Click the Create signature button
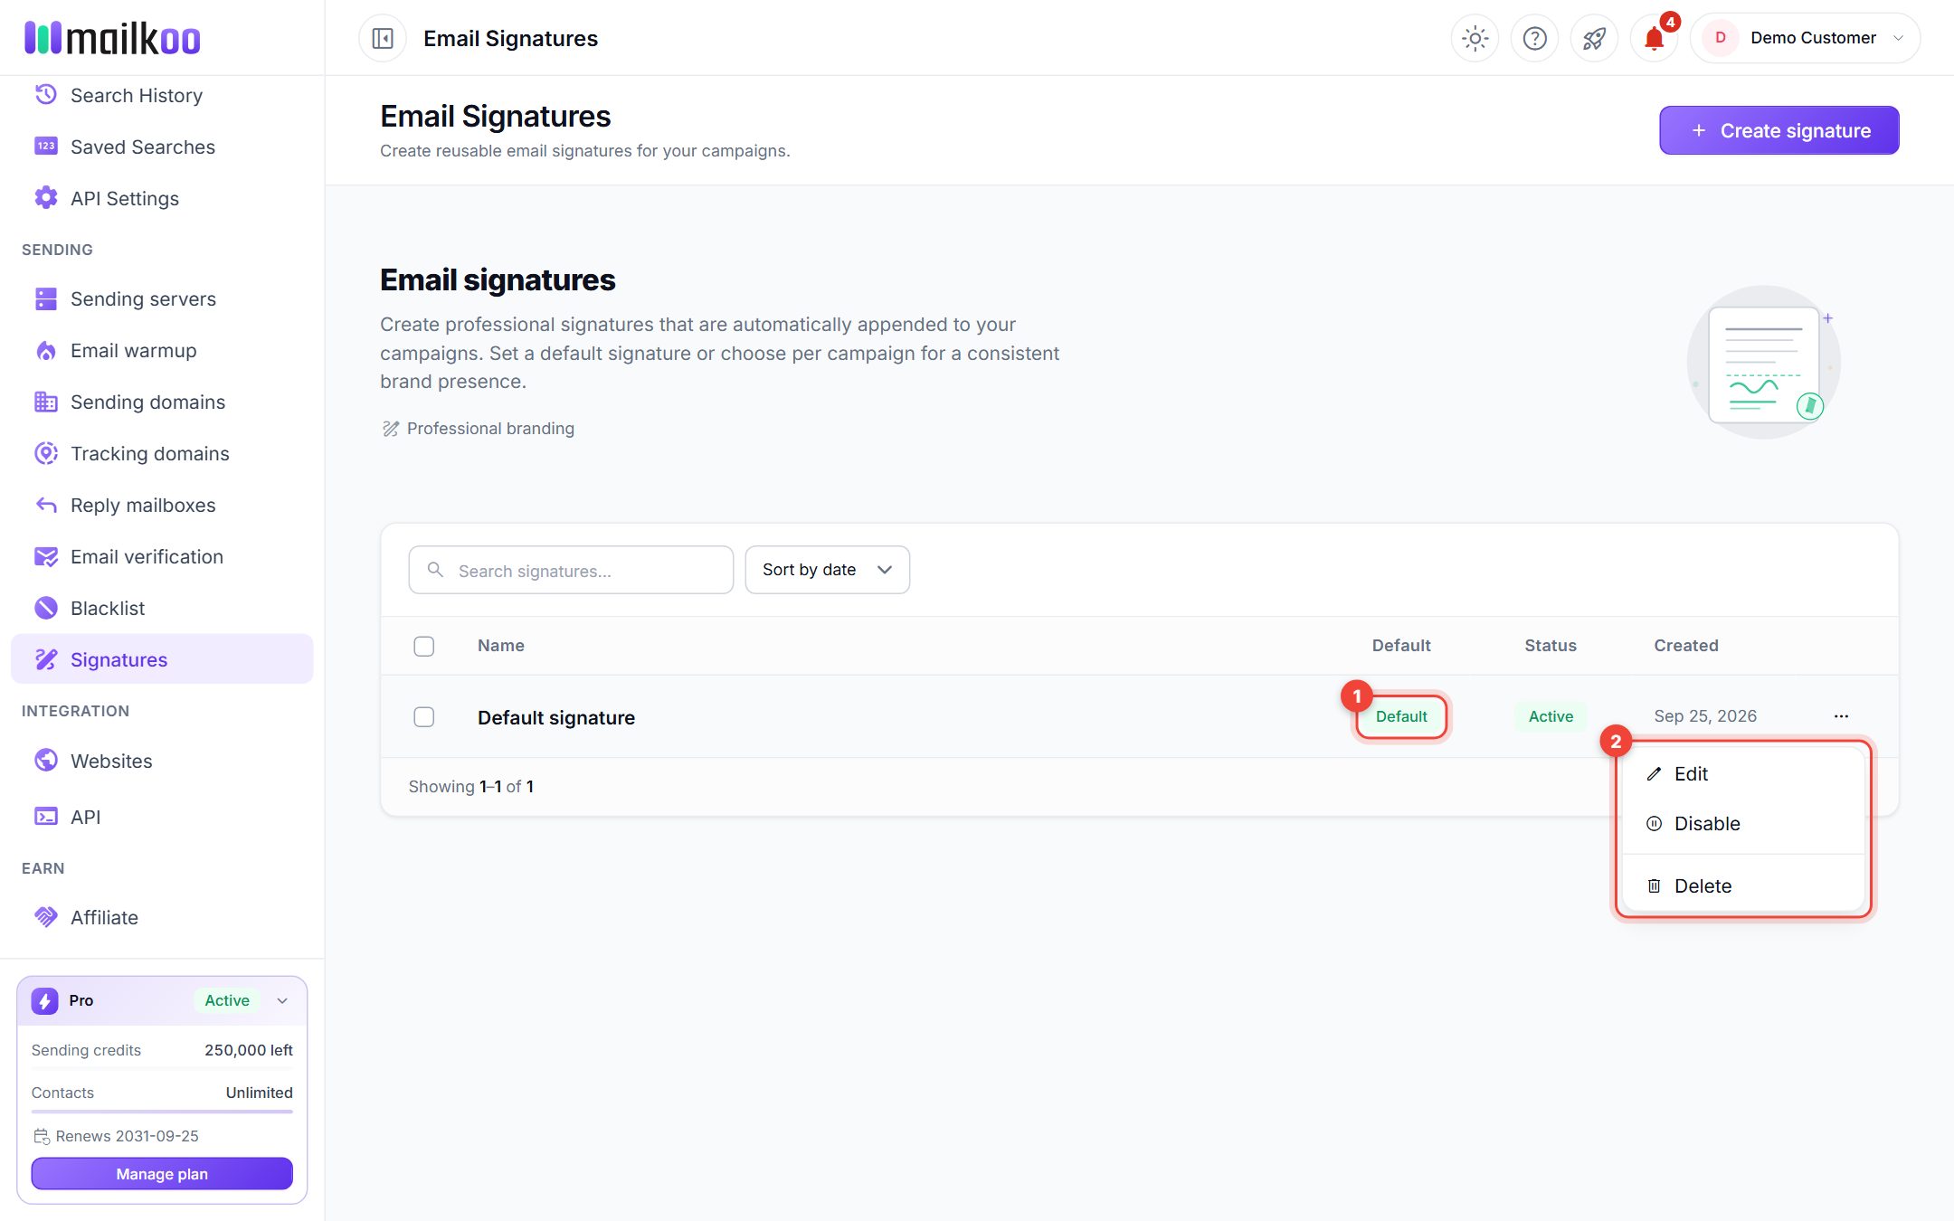Image resolution: width=1954 pixels, height=1221 pixels. [x=1779, y=130]
